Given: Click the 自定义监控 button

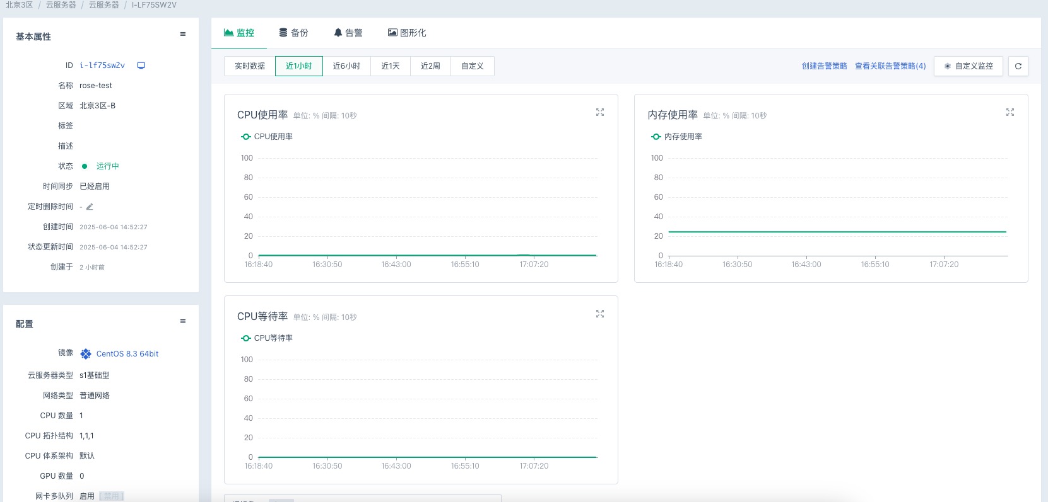Looking at the screenshot, I should [969, 66].
